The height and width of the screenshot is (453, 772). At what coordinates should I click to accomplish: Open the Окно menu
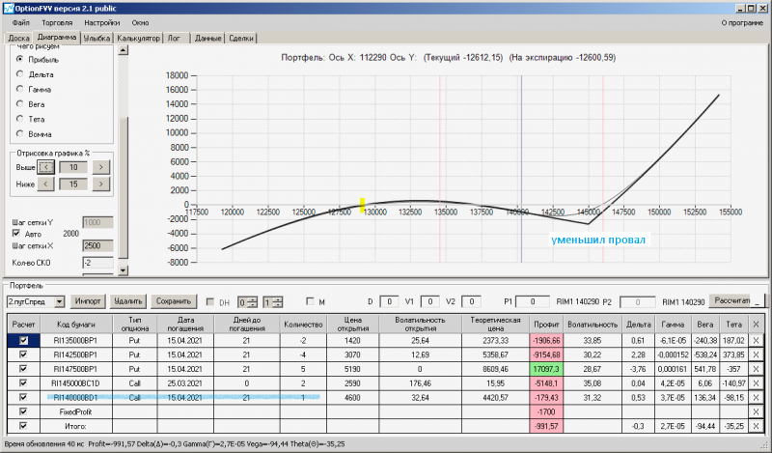point(140,22)
